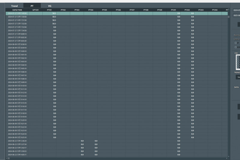Select the row dated 2024-08-09 9:00:10
The height and width of the screenshot is (160, 240).
(17, 51)
